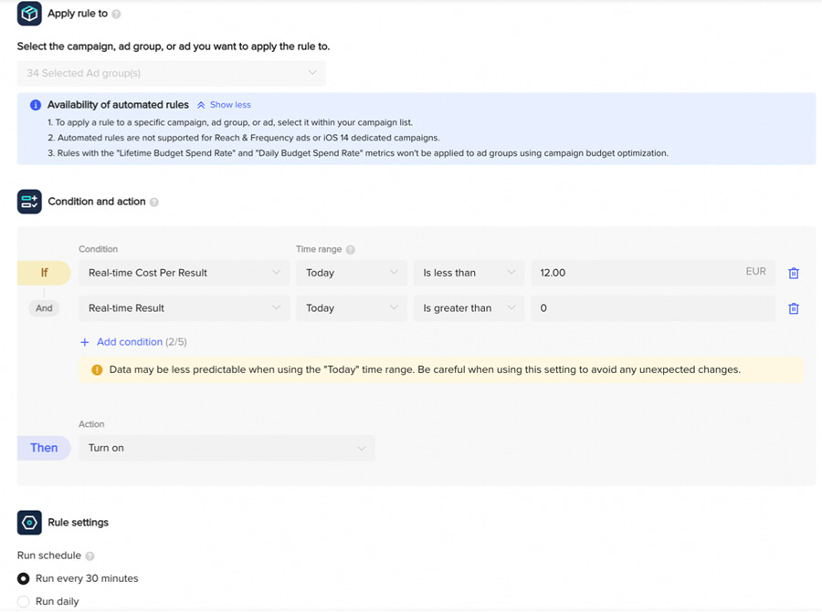Click the Apply rule to cube icon
The image size is (822, 613).
[x=29, y=14]
